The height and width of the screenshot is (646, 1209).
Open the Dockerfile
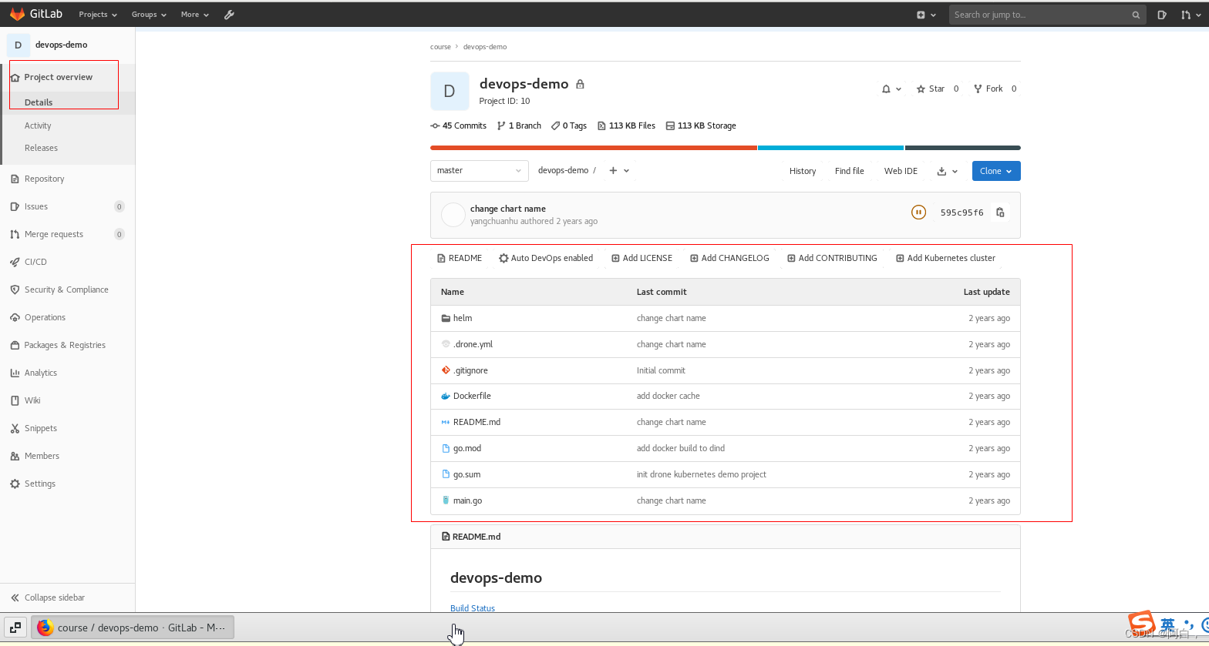click(472, 396)
